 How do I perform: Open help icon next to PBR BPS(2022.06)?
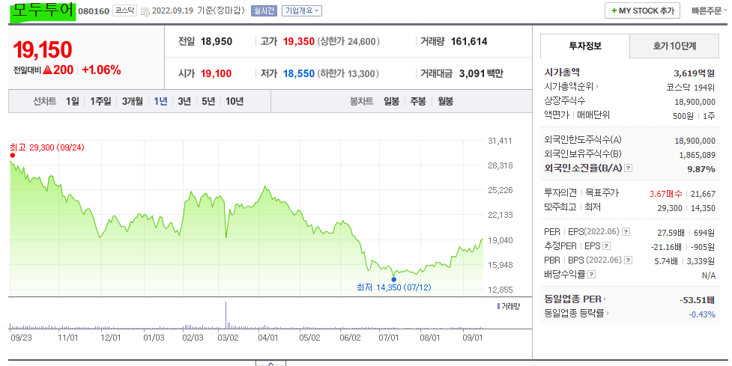click(629, 260)
